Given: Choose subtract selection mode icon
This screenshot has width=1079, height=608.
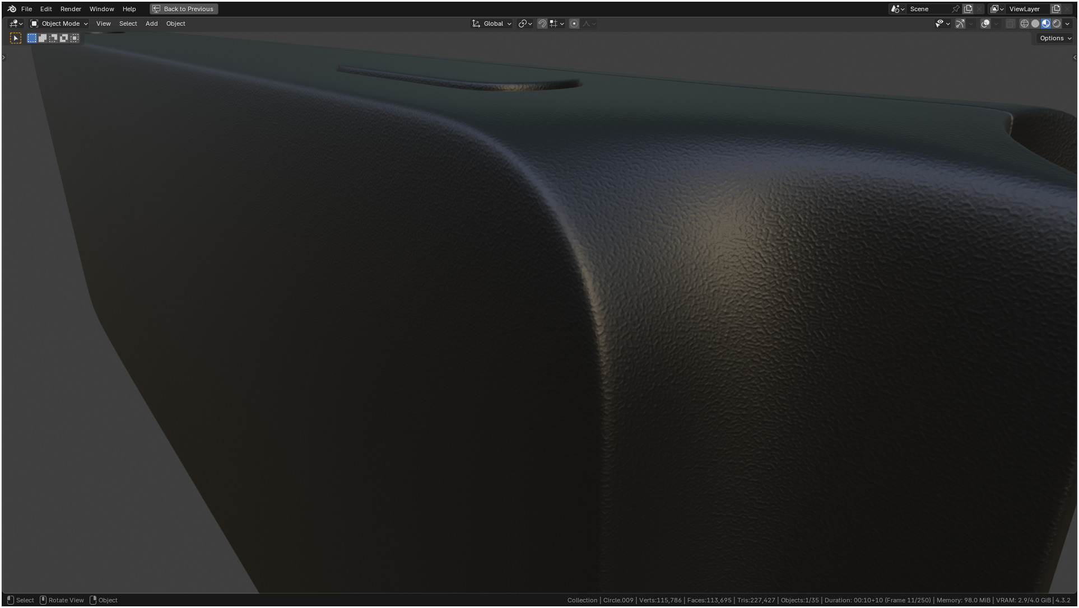Looking at the screenshot, I should coord(53,38).
